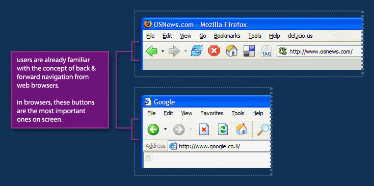The image size is (374, 186).
Task: Open Internet Explorer Edit menu
Action: click(168, 113)
